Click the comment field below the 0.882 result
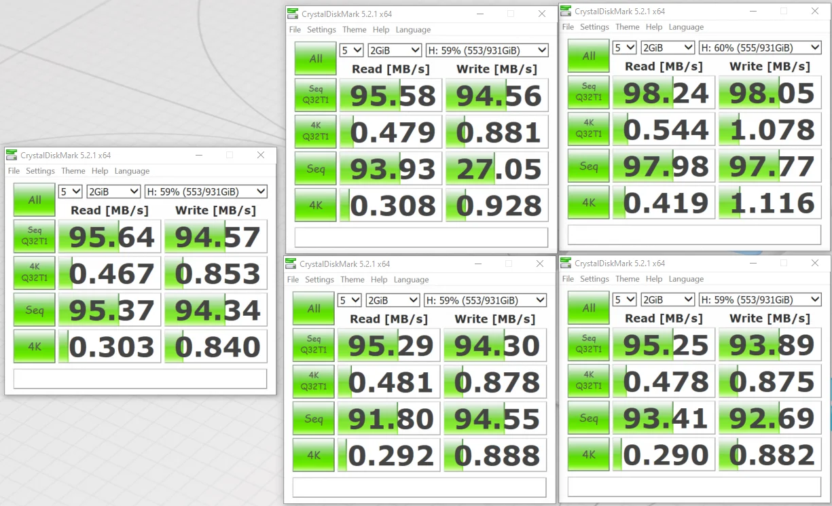 (x=695, y=486)
